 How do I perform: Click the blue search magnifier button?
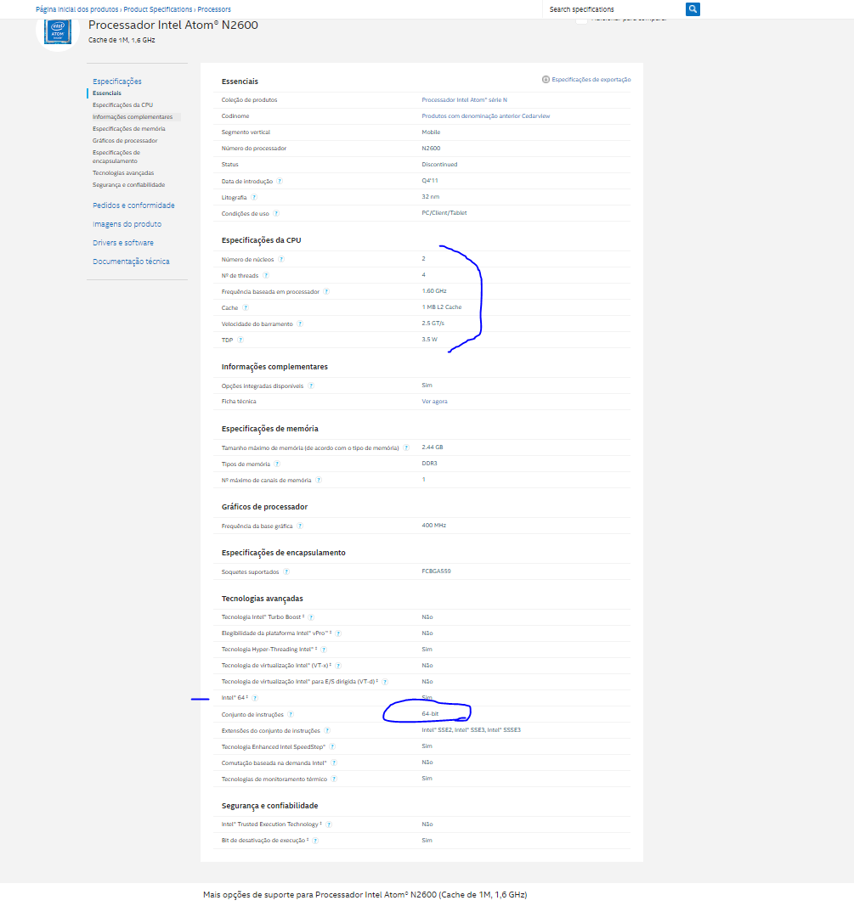click(693, 9)
